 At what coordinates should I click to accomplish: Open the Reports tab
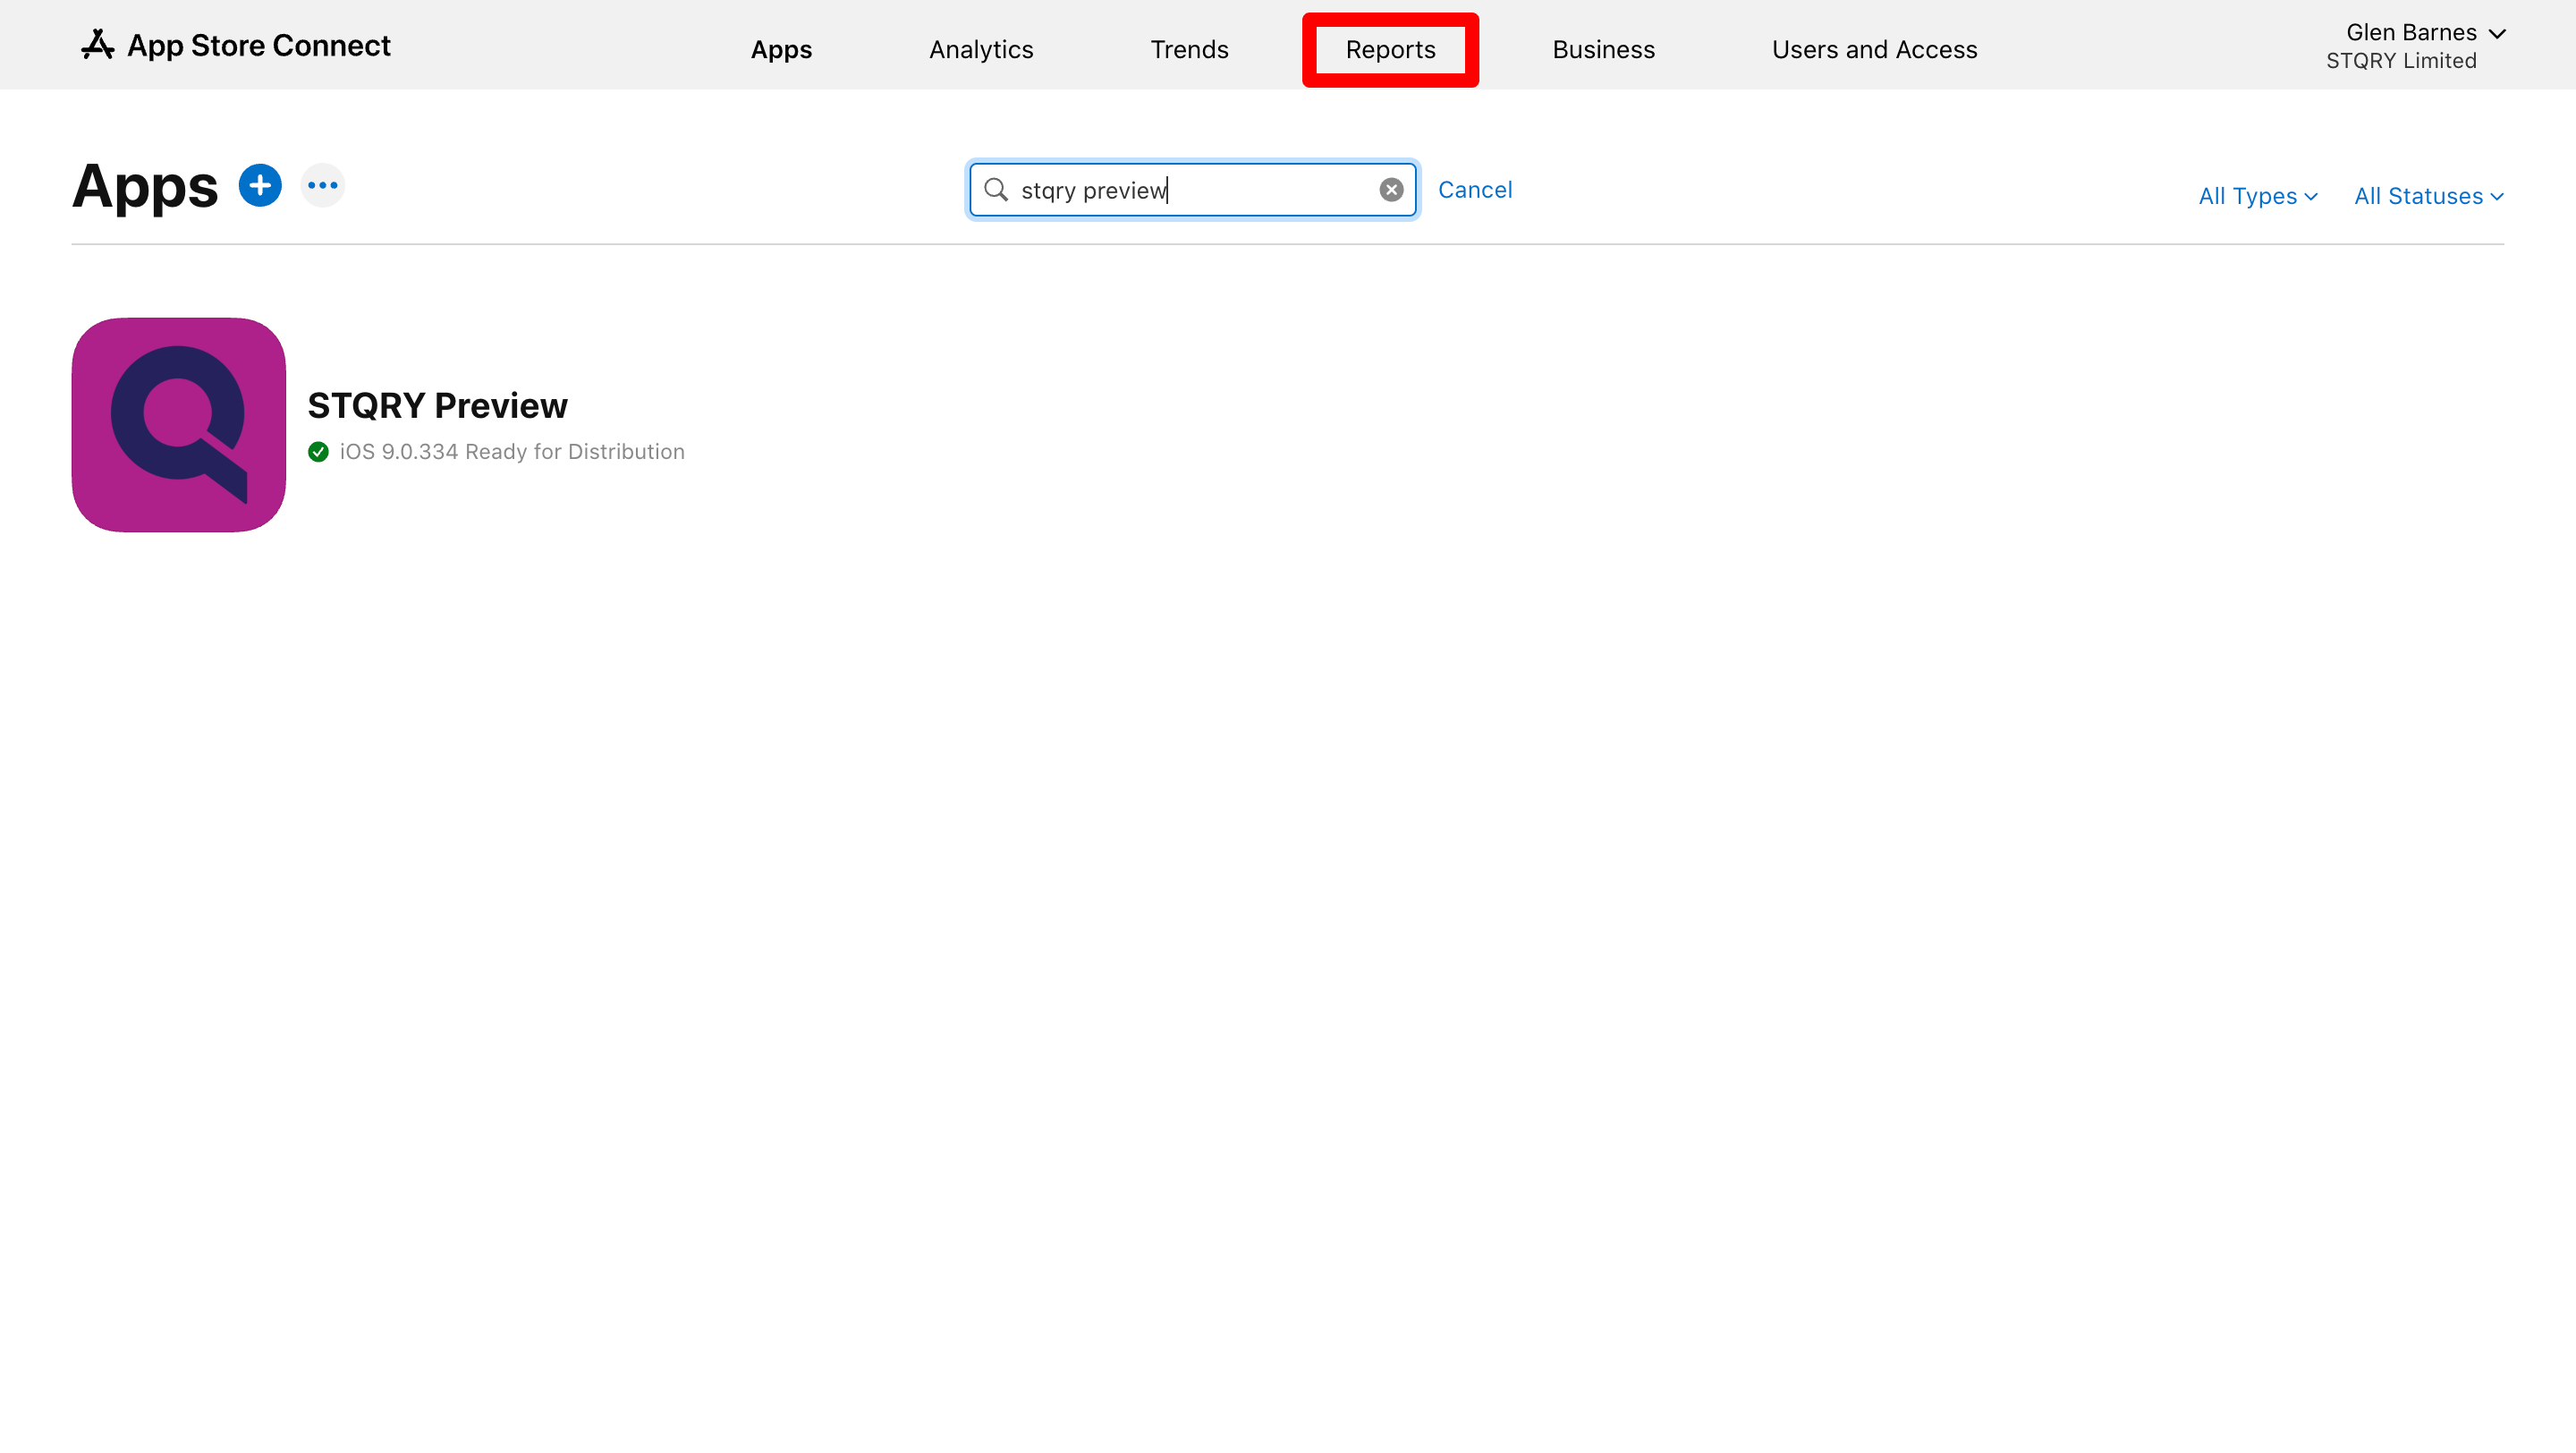(1390, 50)
